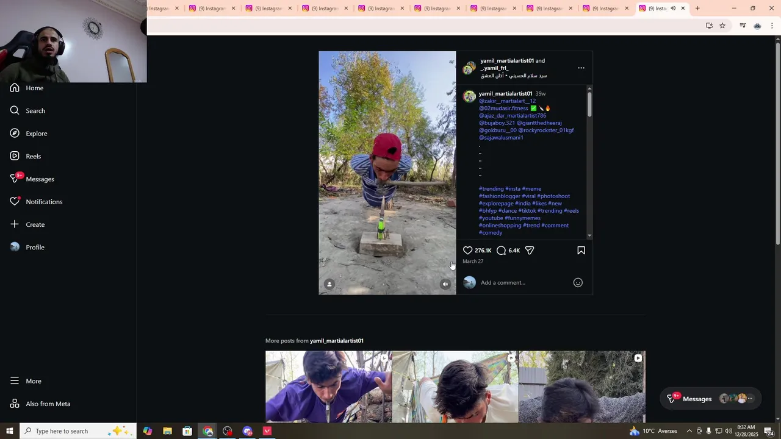
Task: Open the purple shirt post thumbnail
Action: 328,387
